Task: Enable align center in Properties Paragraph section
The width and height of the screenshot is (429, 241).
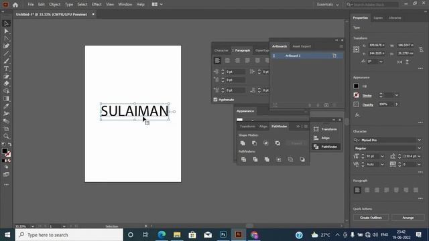Action: pos(367,190)
